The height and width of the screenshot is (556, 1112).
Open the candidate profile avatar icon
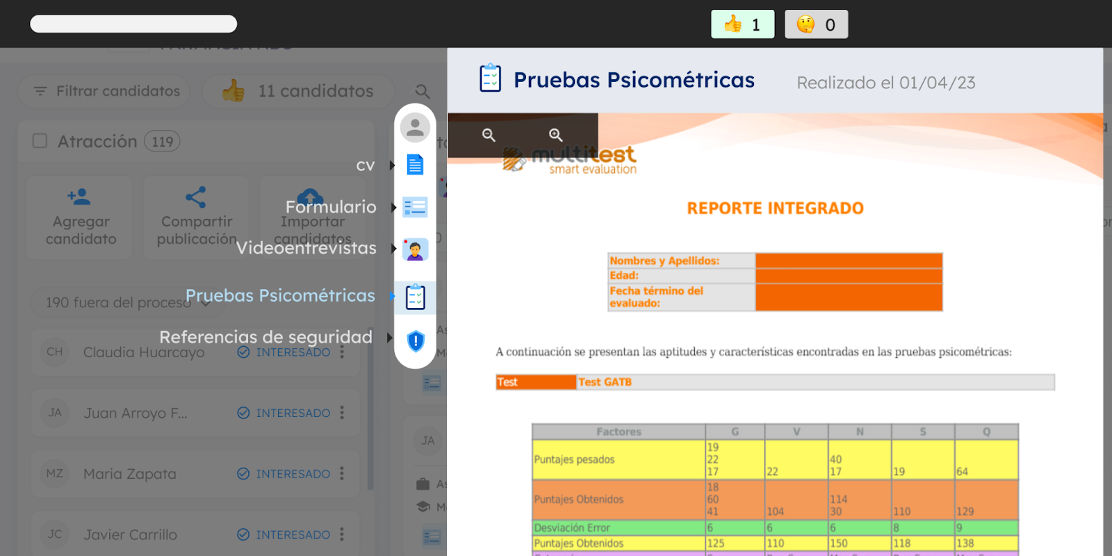click(415, 127)
